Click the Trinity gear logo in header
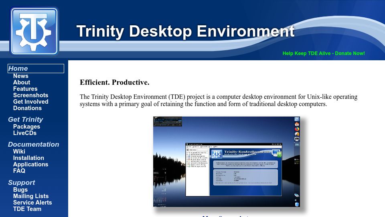385x217 pixels. 34,31
